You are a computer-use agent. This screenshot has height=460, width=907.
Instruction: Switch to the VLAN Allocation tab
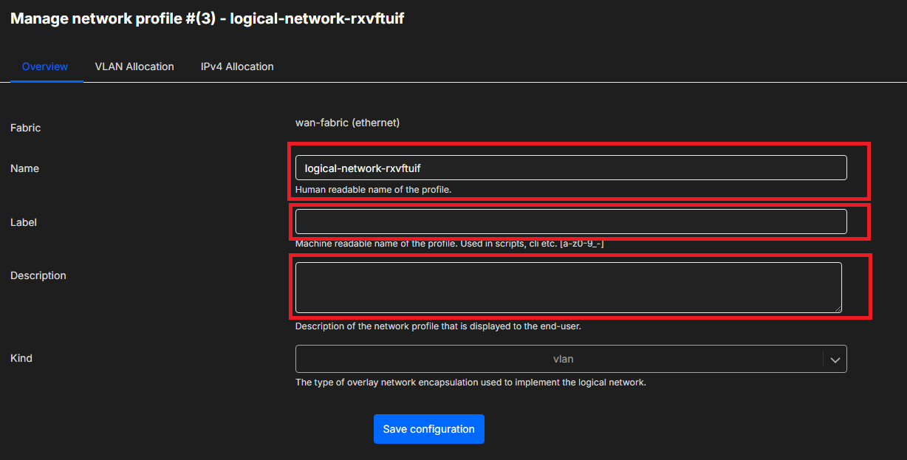[x=134, y=66]
